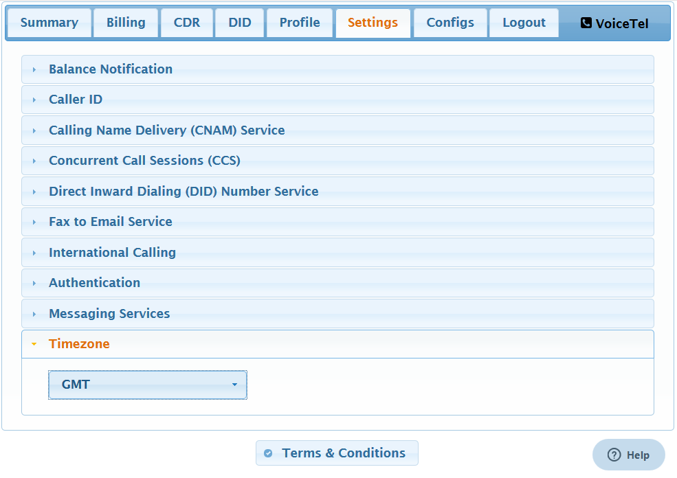677x478 pixels.
Task: Click the Logout tab
Action: (x=524, y=23)
